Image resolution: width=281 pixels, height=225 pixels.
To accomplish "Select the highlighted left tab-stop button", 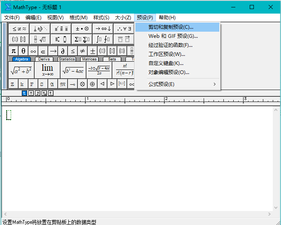I will coord(24,93).
